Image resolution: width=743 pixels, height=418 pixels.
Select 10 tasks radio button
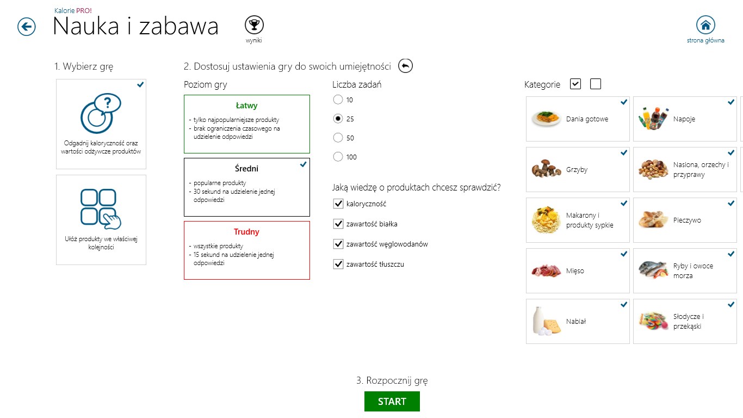pos(338,100)
